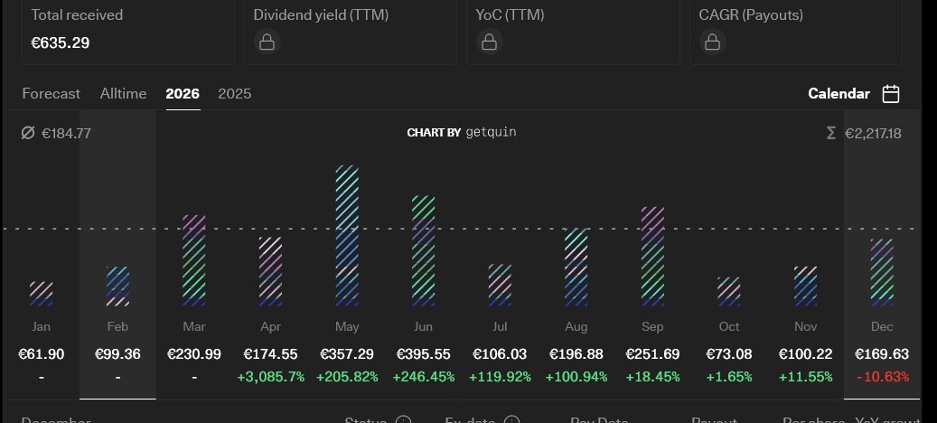Click the info icon next to Status
Screen dimensions: 937x423
[404, 419]
